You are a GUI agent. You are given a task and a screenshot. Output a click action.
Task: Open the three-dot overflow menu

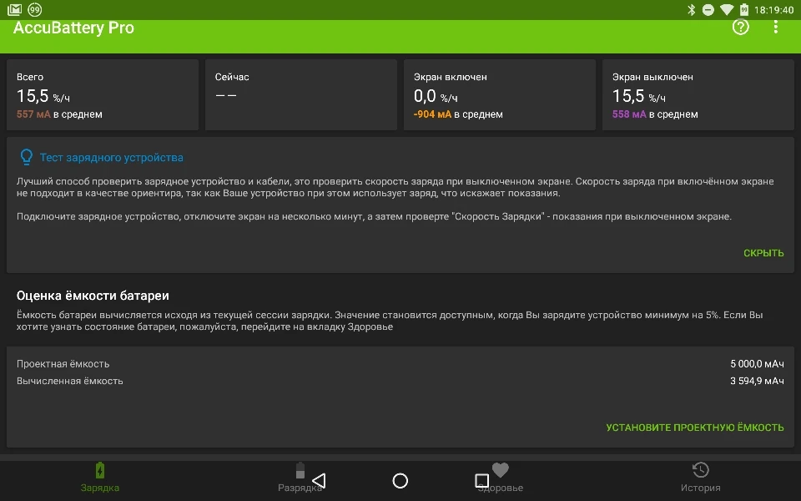775,27
